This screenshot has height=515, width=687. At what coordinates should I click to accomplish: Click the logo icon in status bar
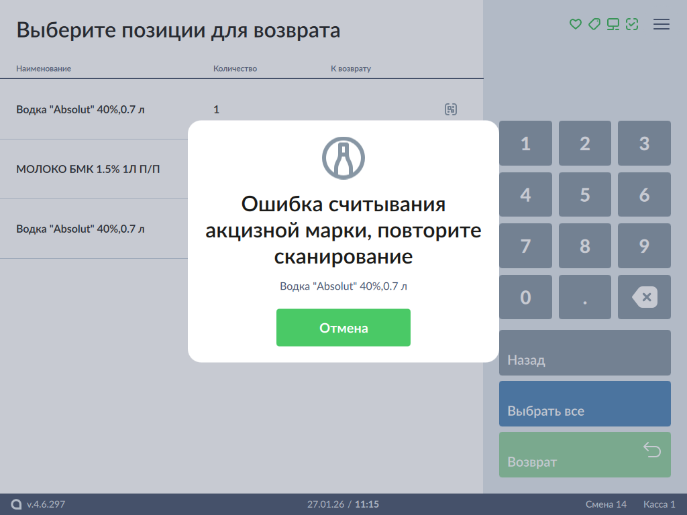coord(17,504)
